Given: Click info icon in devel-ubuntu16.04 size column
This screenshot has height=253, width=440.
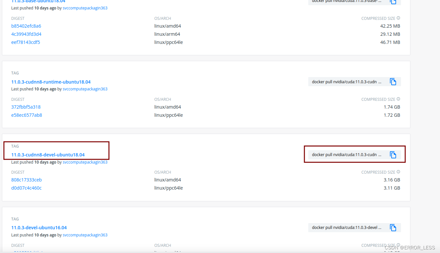Looking at the screenshot, I should pos(398,245).
